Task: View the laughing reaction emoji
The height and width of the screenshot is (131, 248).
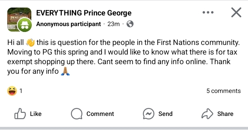Action: 12,91
